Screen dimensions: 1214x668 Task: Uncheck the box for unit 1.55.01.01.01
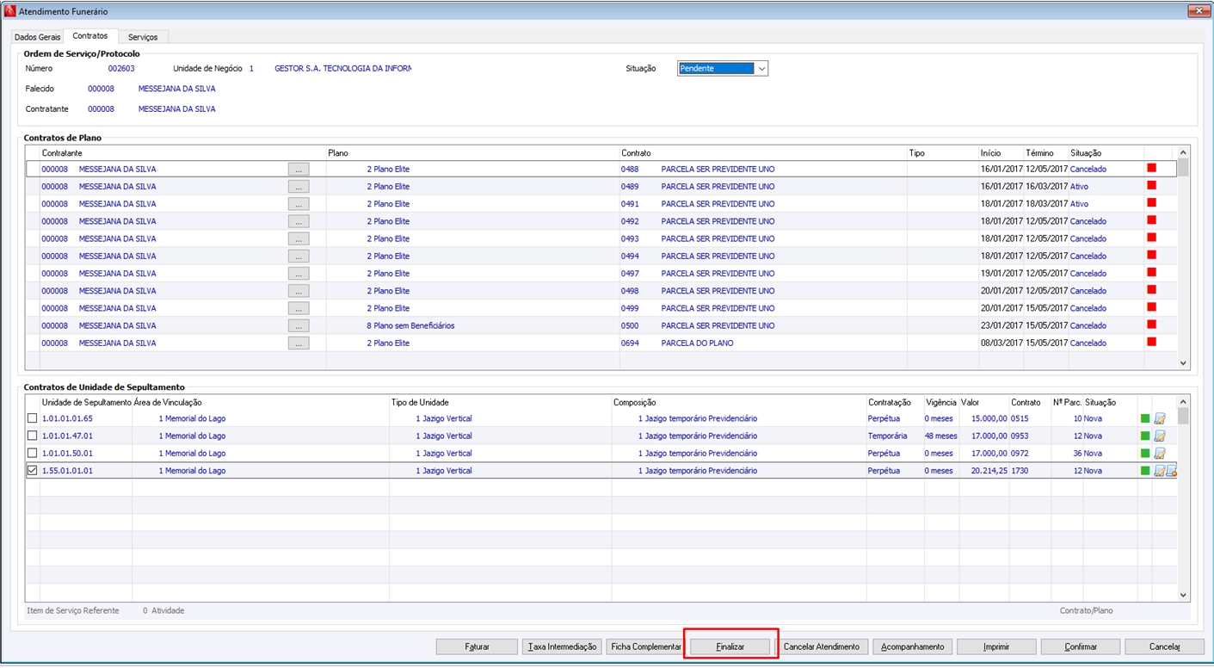point(33,471)
